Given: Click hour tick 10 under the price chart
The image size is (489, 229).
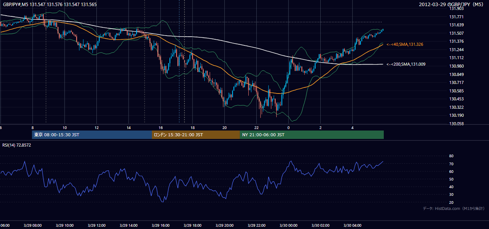Looking at the screenshot, I should (x=65, y=128).
